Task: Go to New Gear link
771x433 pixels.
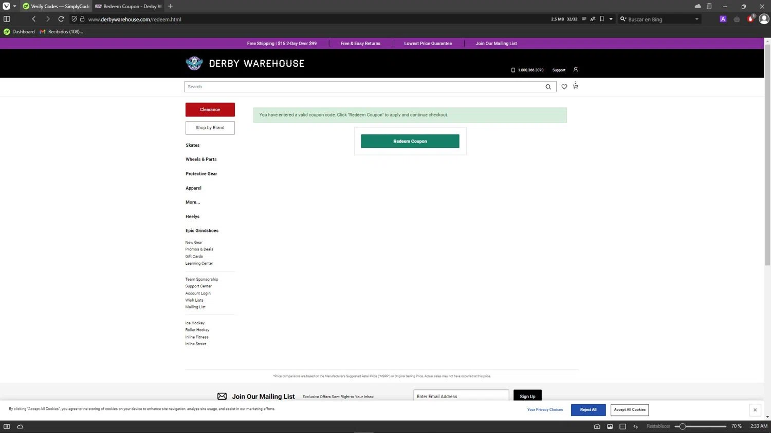Action: pyautogui.click(x=194, y=242)
